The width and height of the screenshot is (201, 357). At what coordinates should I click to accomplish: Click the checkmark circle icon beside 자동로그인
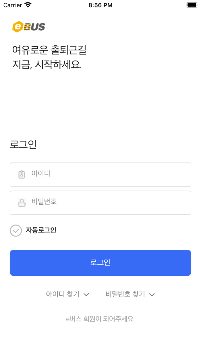click(16, 231)
